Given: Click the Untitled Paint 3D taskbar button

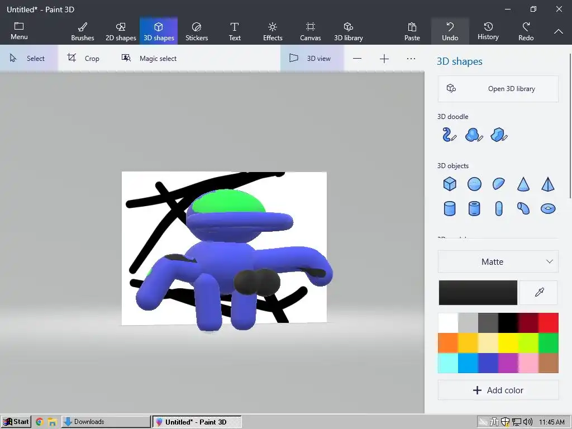Looking at the screenshot, I should tap(197, 422).
